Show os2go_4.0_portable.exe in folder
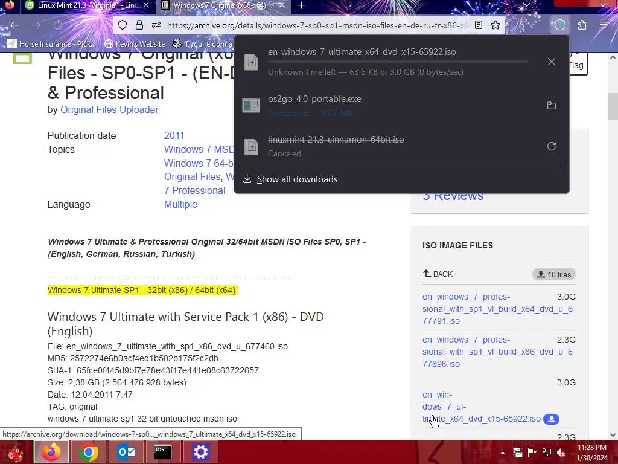Image resolution: width=618 pixels, height=464 pixels. [x=552, y=105]
